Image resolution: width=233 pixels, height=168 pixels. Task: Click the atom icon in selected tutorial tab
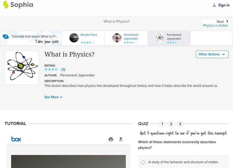click(160, 38)
